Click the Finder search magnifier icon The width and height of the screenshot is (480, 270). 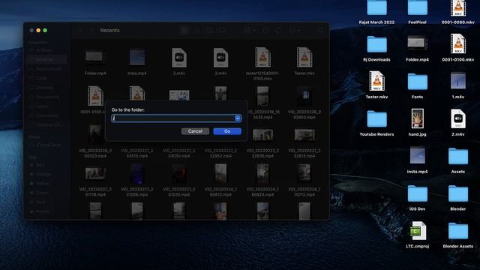tap(320, 30)
